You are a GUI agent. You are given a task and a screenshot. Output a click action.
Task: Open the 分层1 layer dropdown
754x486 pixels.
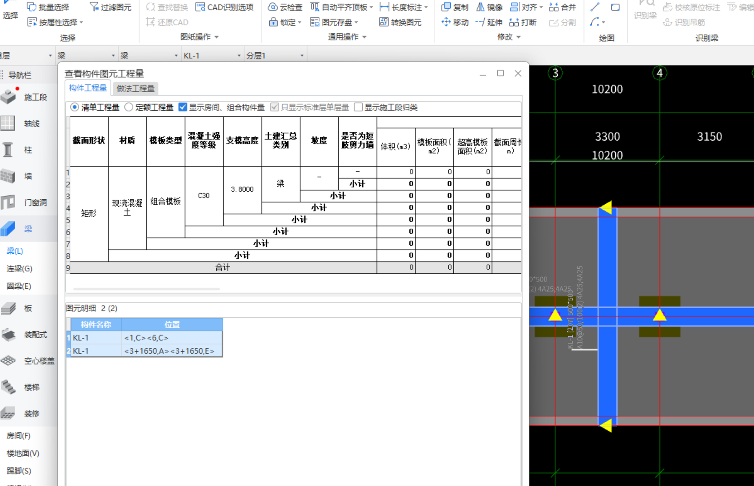[x=302, y=56]
